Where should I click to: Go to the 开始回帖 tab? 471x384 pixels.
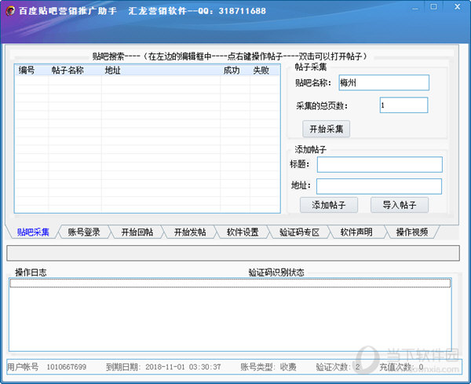tap(137, 232)
